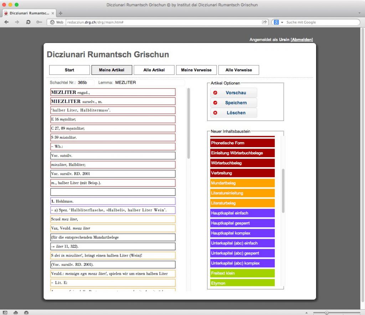Open the Google search engine dropdown
Image resolution: width=365 pixels, height=315 pixels.
[x=278, y=22]
